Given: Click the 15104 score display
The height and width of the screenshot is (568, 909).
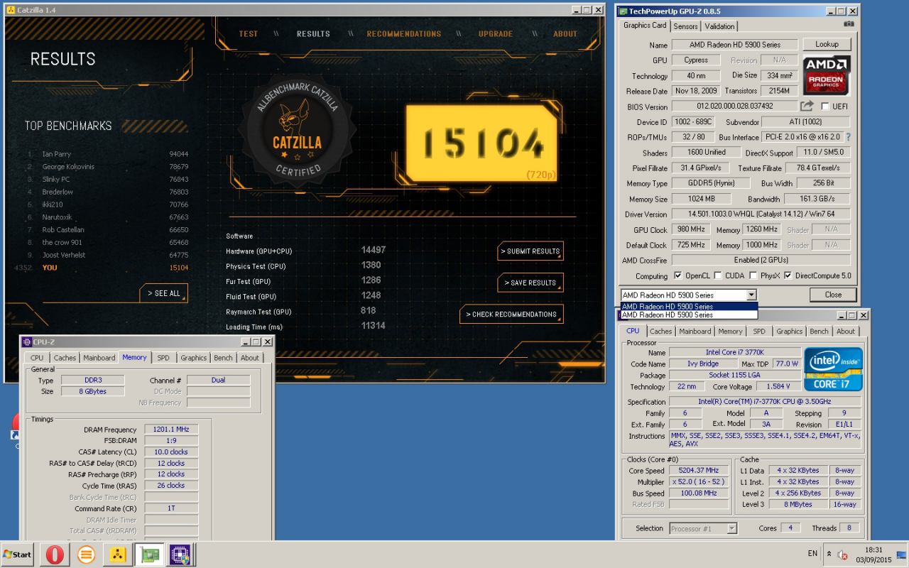Looking at the screenshot, I should 481,144.
